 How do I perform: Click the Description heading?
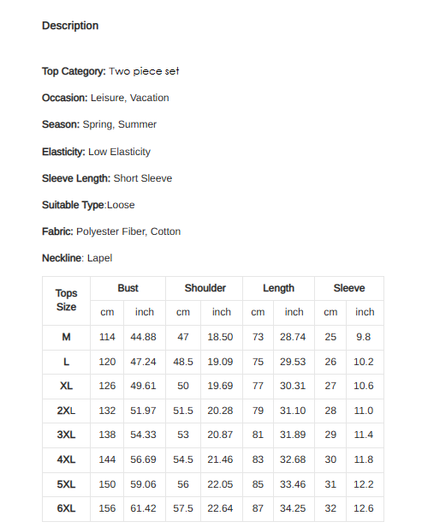tap(70, 26)
